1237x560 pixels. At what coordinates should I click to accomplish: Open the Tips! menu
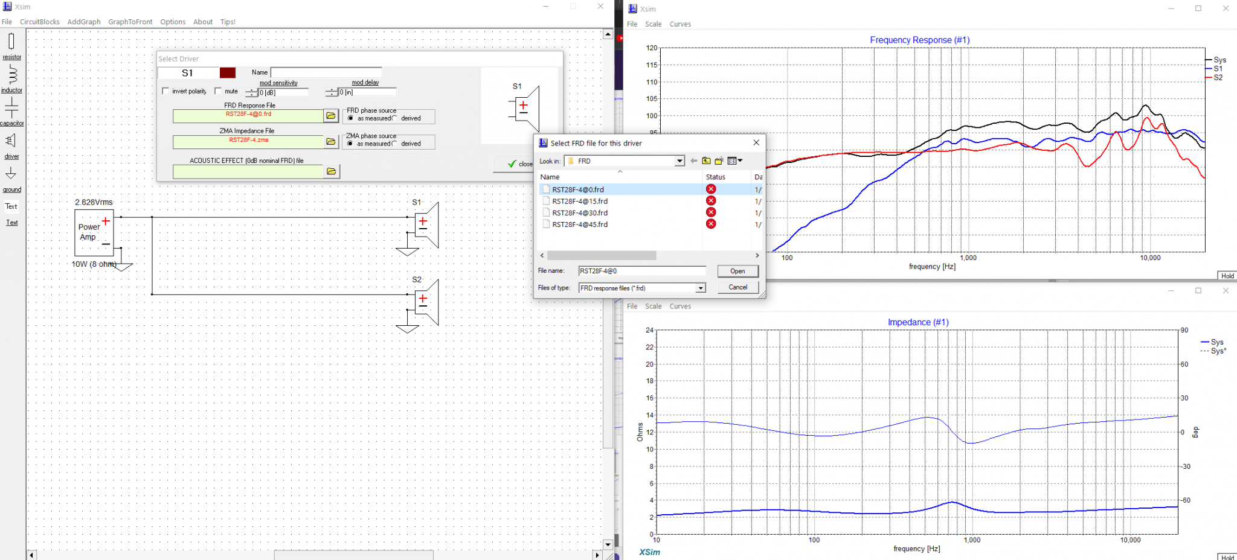pos(228,22)
